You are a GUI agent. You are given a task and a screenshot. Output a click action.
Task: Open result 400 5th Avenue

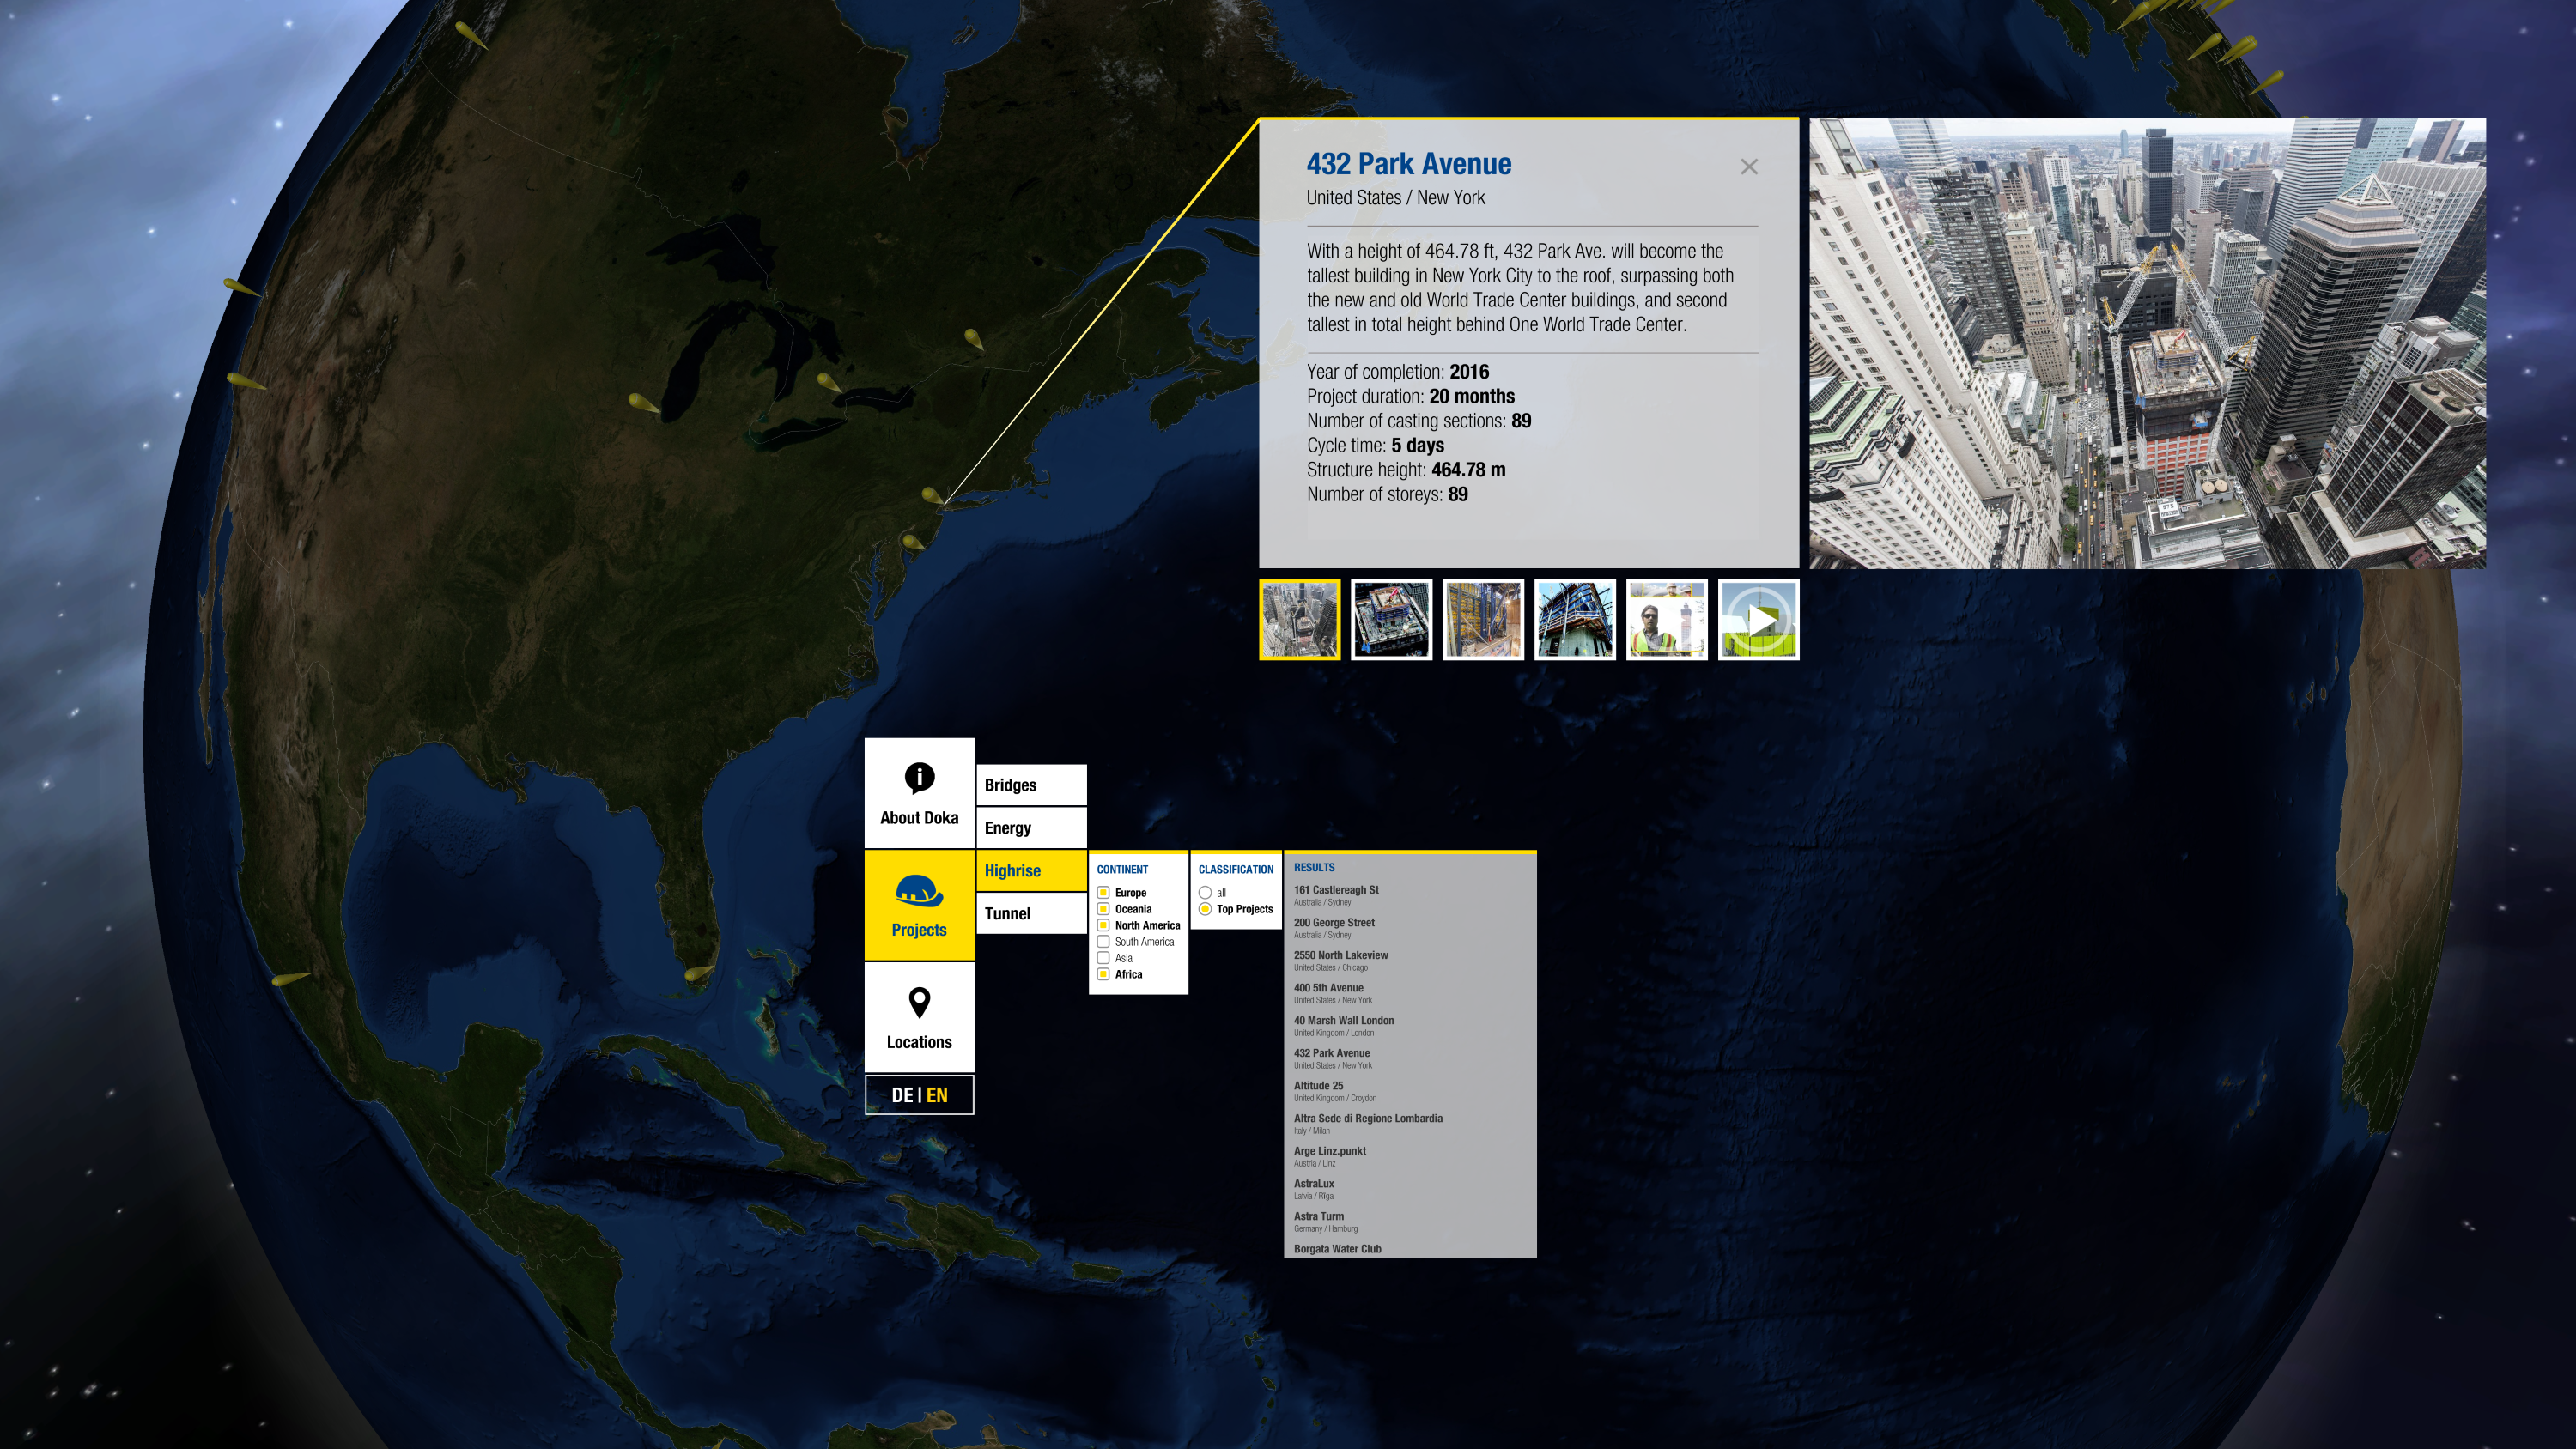pos(1410,993)
